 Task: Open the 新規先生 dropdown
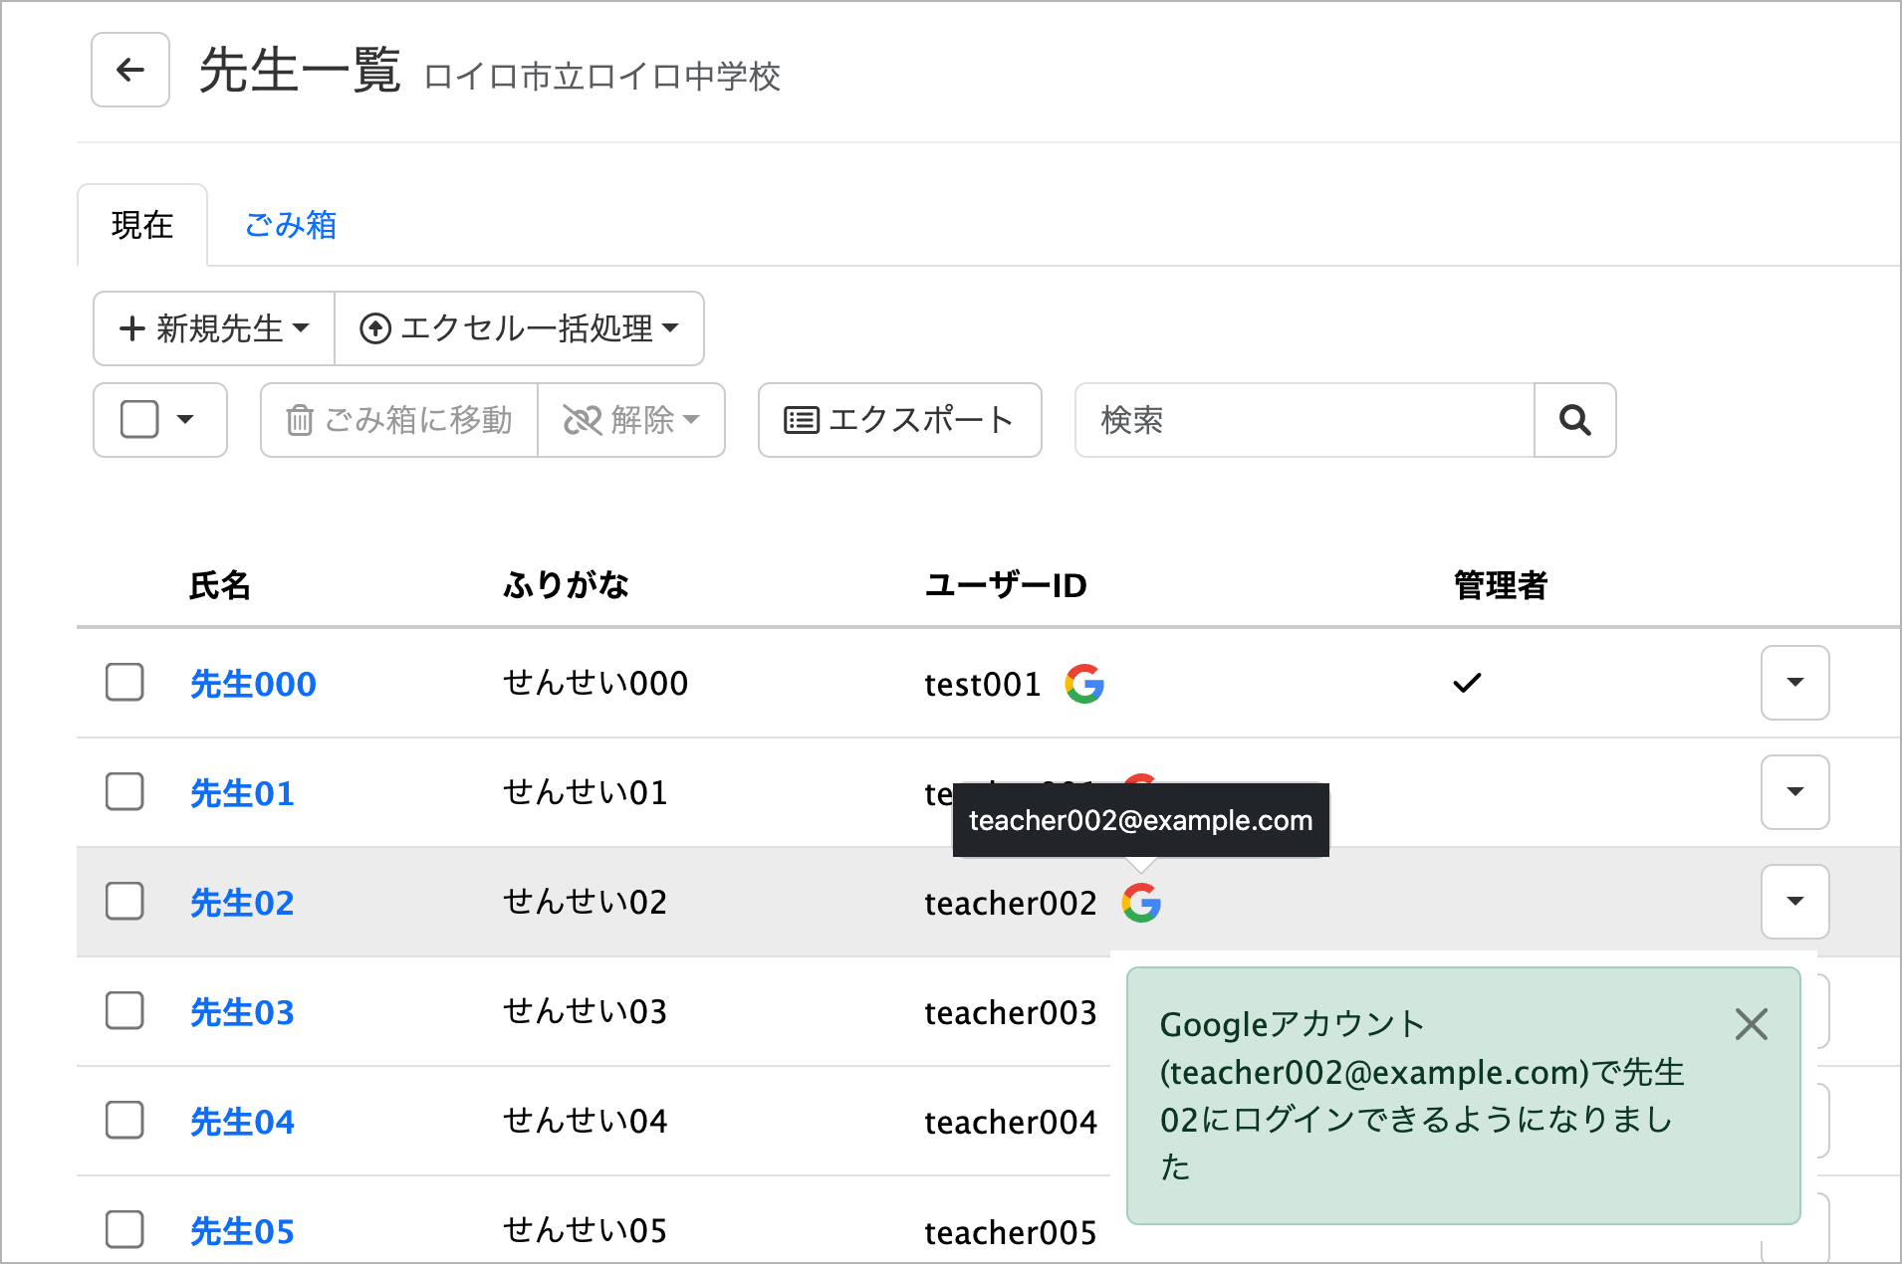214,328
